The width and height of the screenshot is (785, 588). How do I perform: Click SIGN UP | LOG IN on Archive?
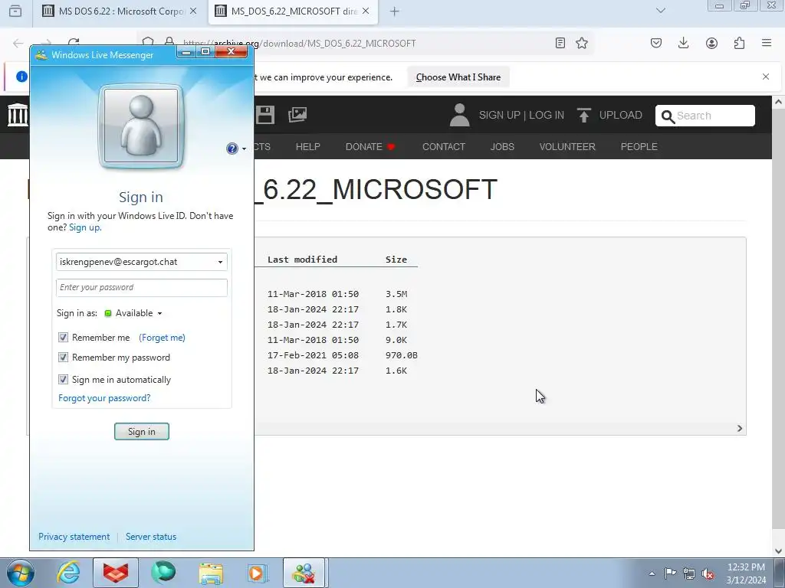[x=521, y=115]
